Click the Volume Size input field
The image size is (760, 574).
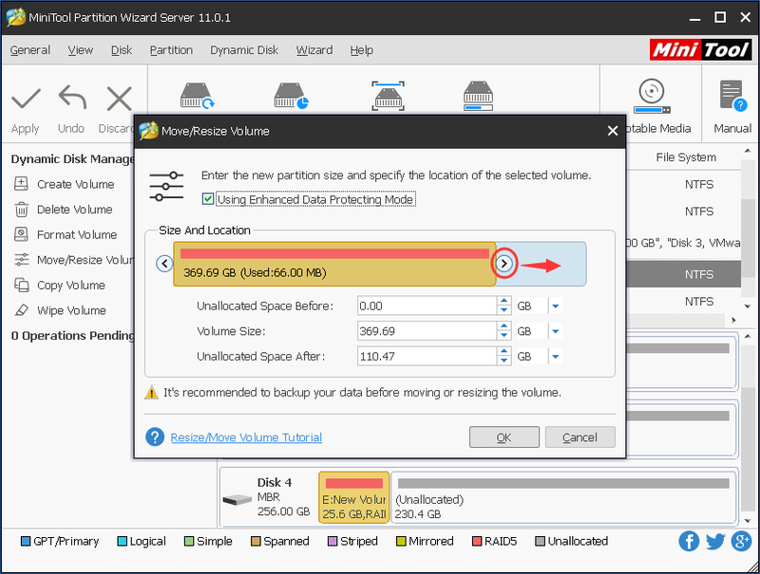pos(427,331)
